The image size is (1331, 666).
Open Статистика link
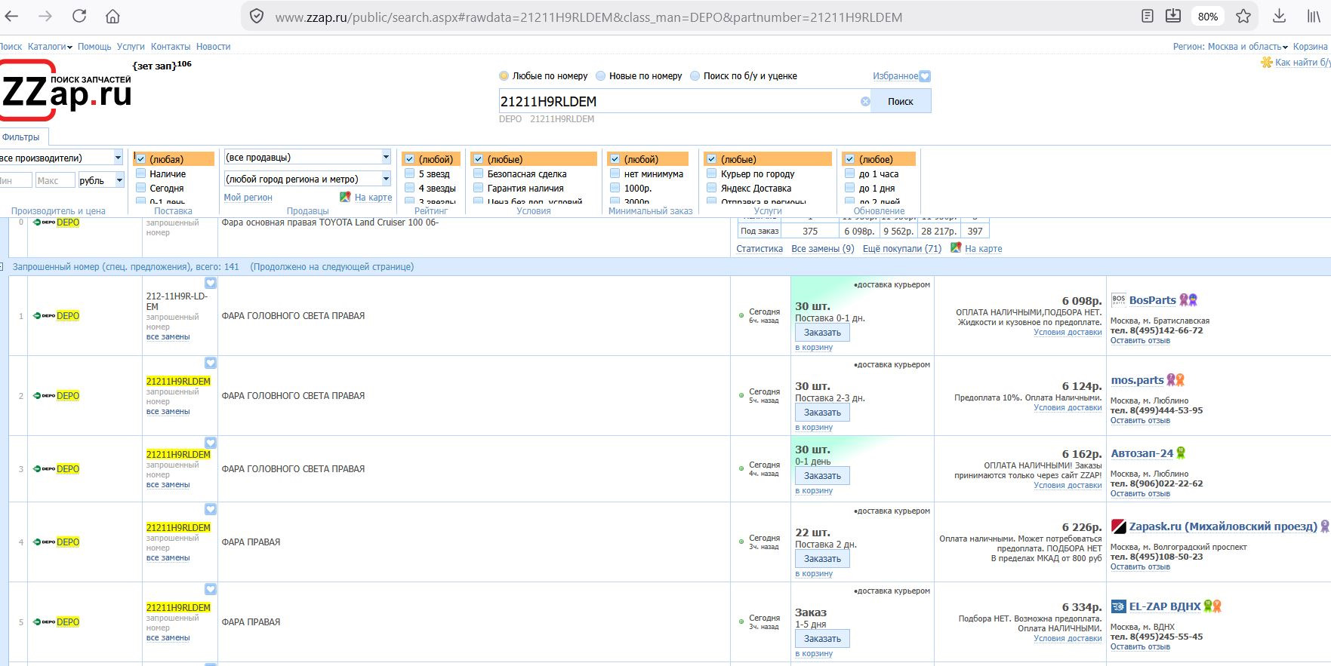pos(759,249)
